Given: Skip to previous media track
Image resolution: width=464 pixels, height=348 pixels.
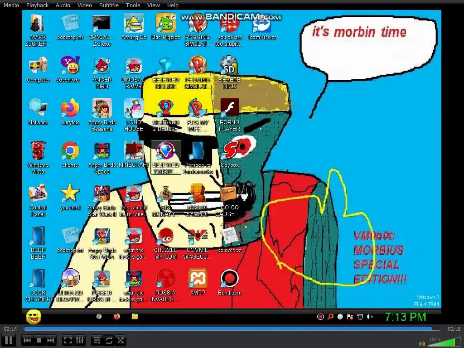Looking at the screenshot, I should click(x=27, y=340).
